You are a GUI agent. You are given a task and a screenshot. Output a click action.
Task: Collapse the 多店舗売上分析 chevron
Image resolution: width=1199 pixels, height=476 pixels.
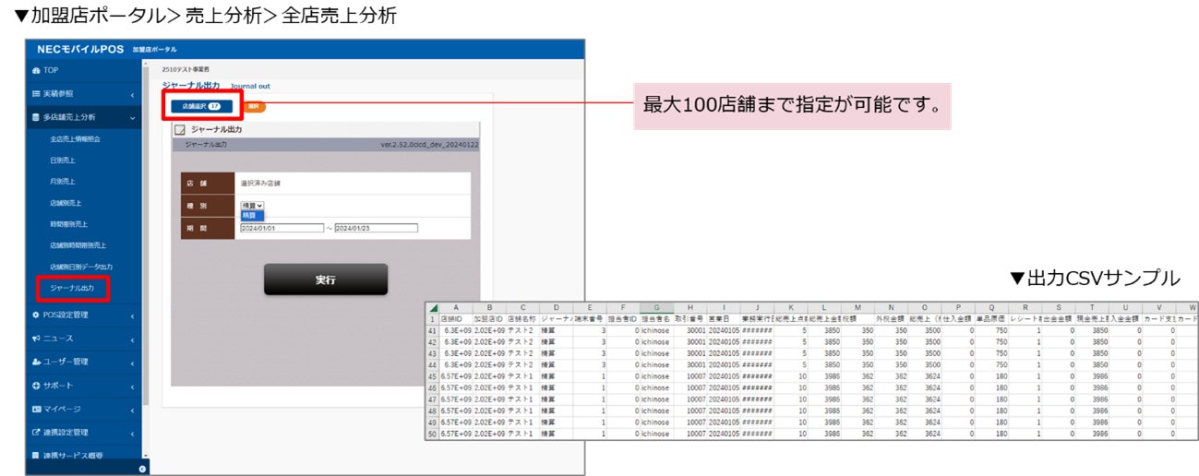tap(132, 118)
